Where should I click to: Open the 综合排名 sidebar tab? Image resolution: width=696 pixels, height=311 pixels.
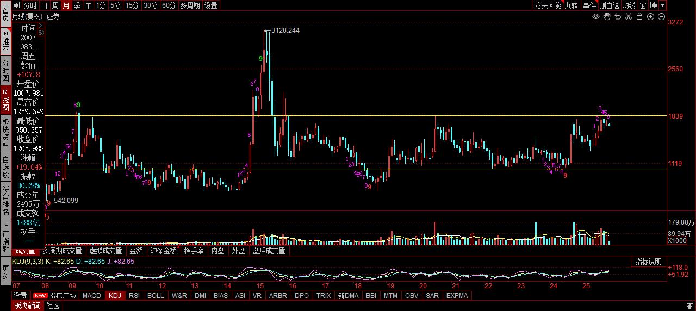[5, 201]
